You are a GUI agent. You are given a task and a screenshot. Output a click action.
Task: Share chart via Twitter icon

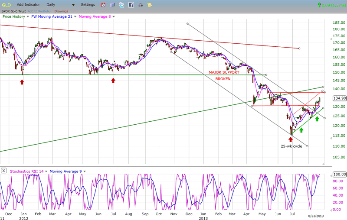121,5
